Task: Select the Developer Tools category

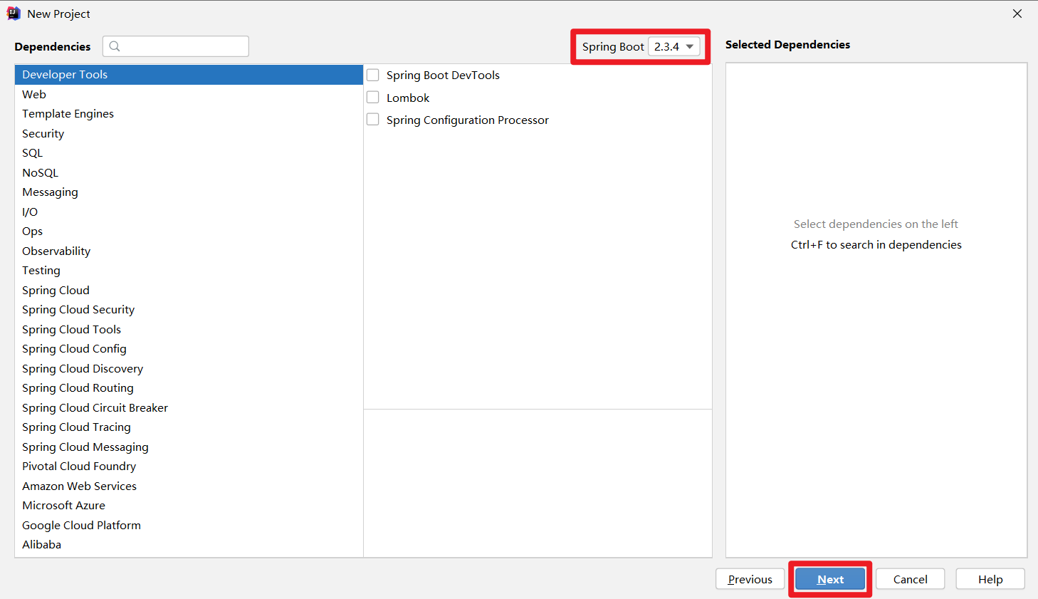Action: (x=189, y=75)
